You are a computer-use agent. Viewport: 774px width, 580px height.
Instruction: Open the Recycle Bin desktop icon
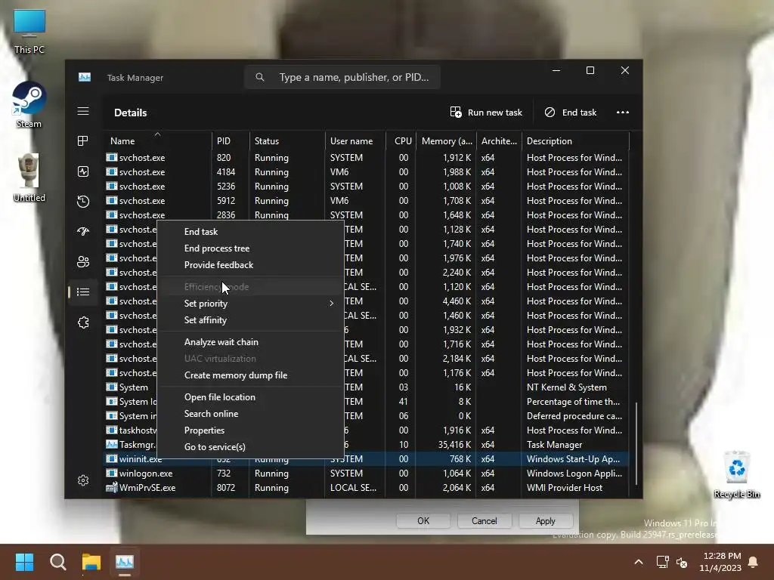[x=736, y=474]
